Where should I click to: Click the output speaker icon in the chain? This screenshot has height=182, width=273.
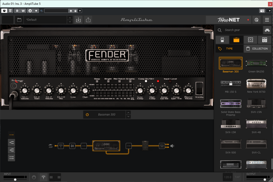click(172, 146)
